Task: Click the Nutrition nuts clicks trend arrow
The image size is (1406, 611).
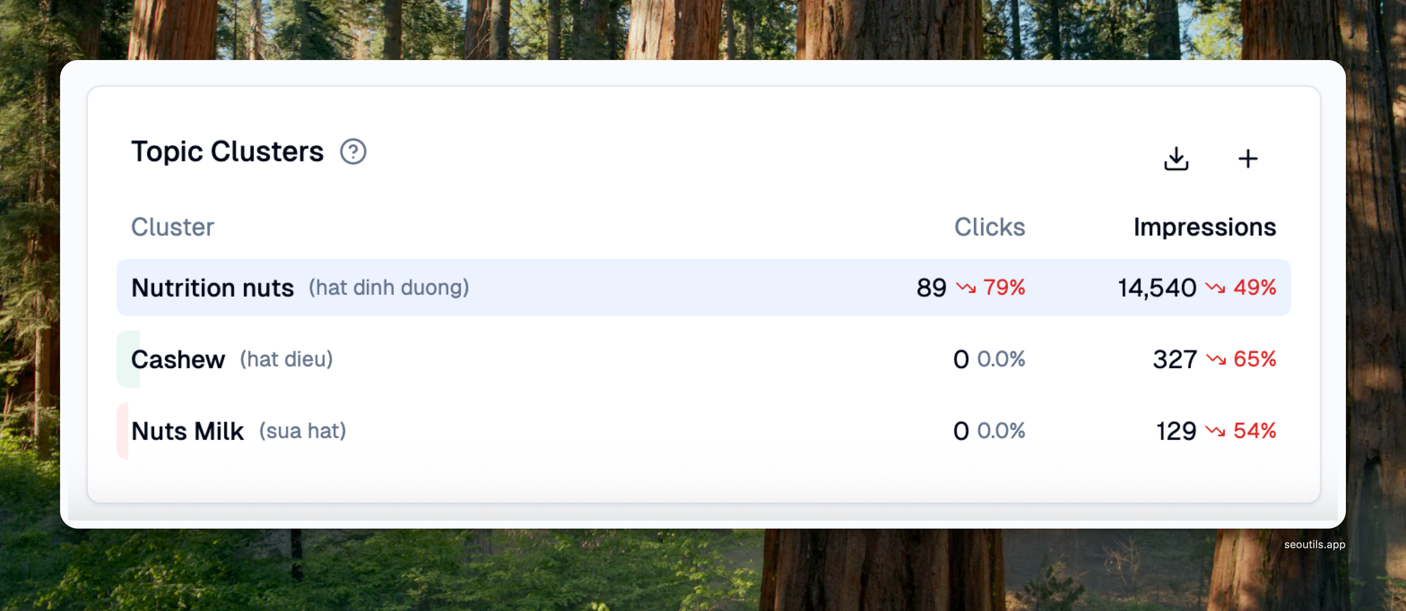Action: [x=966, y=288]
